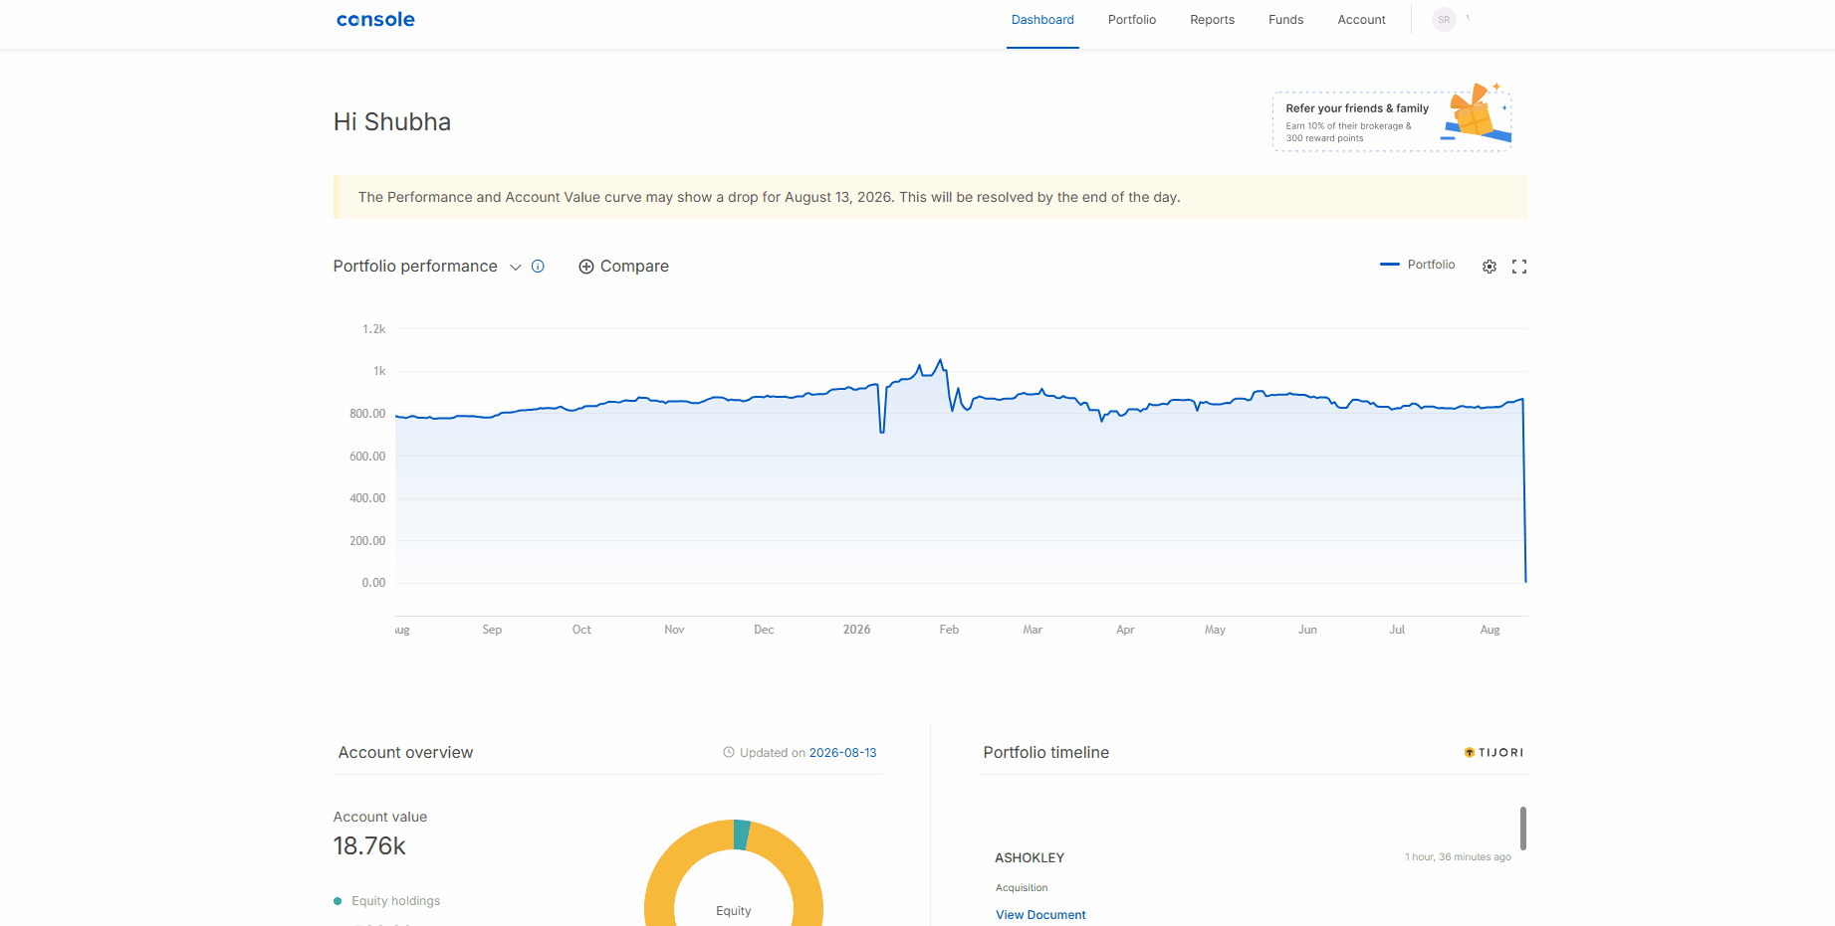Click the gift box referral illustration
Screen dimensions: 1835x926
(x=1477, y=113)
